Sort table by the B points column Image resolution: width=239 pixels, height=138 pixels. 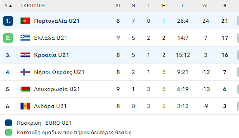(x=225, y=6)
